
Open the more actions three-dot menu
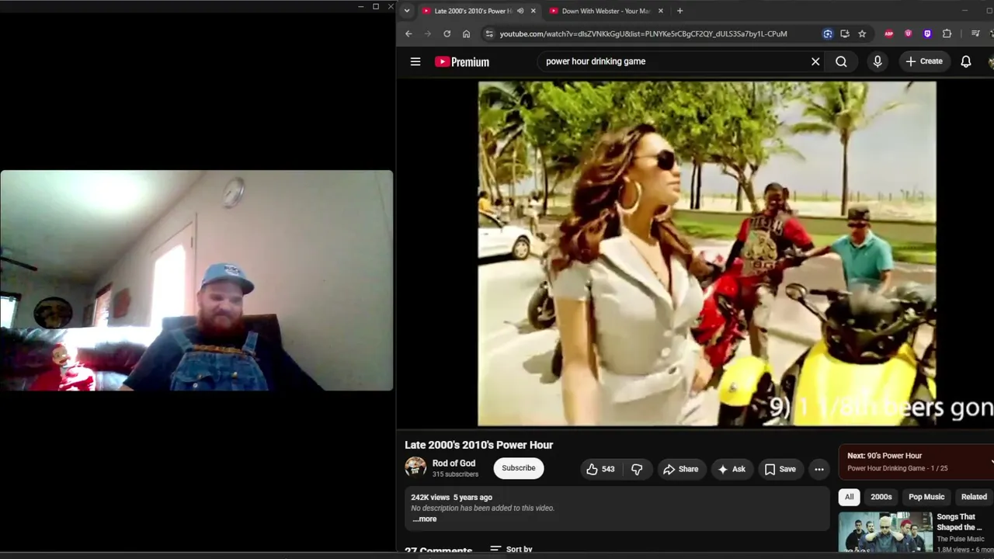818,469
